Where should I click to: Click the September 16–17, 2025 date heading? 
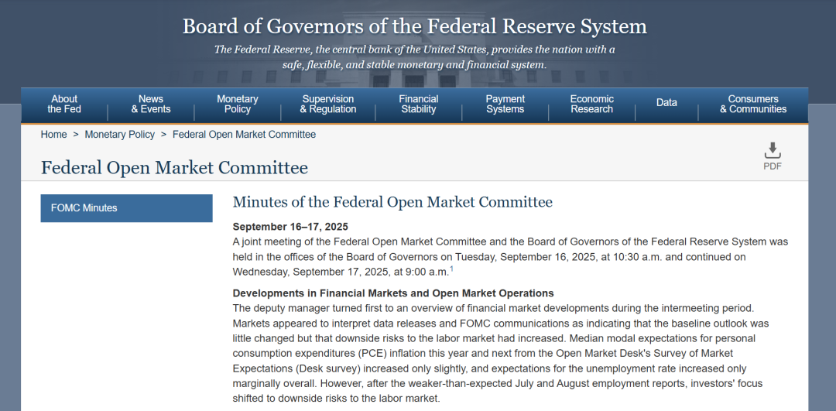[x=290, y=227]
